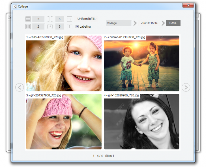Click the spacing value field showing 5
Screen dimensions: 206x167
coord(60,19)
